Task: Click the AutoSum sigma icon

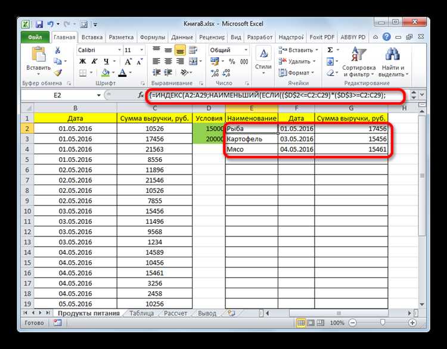Action: 330,50
